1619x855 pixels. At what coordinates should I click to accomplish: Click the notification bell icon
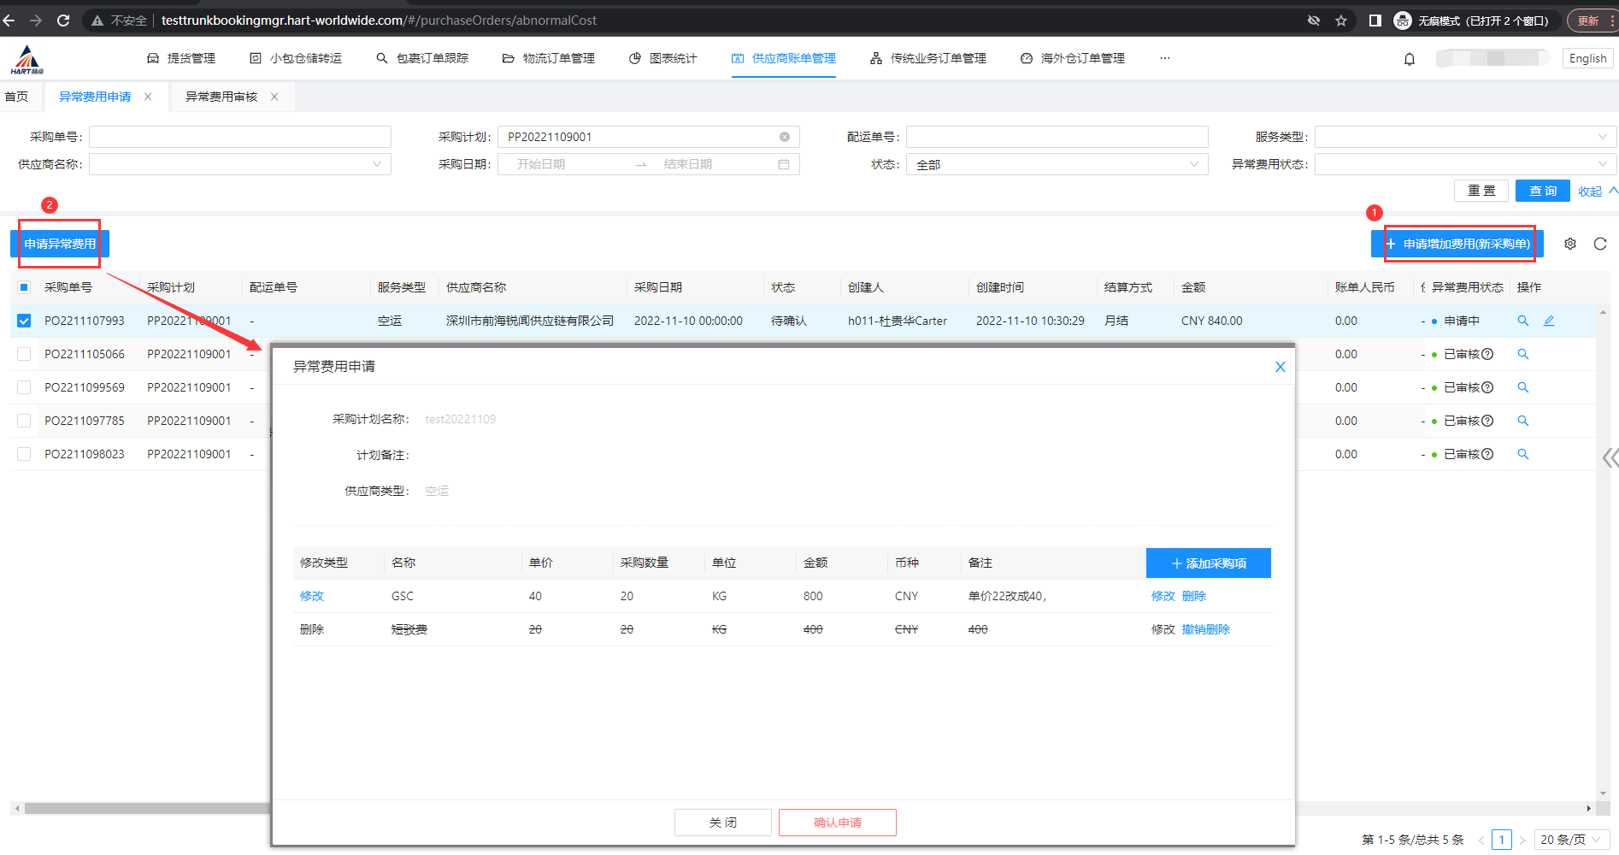(1410, 59)
